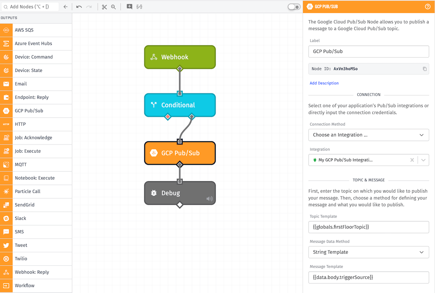Screen dimensions: 435x293
Task: Edit the Message Template field
Action: coord(369,277)
